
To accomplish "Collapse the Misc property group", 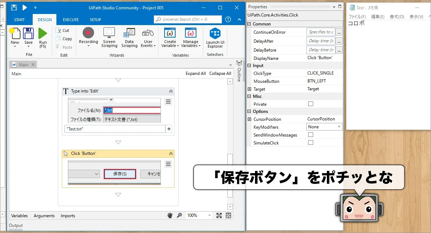I will [249, 96].
